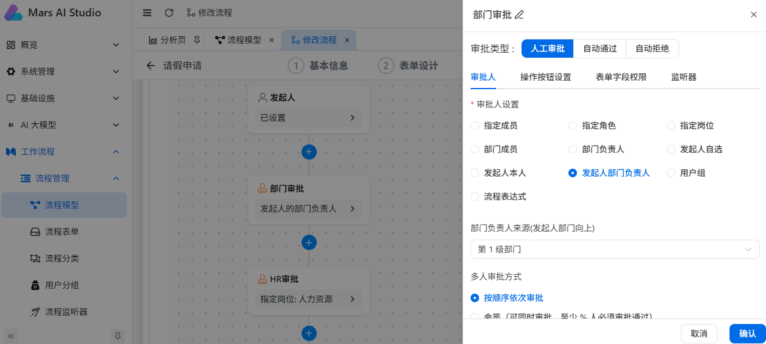Image resolution: width=766 pixels, height=344 pixels.
Task: Close the 部门审批 drawer panel
Action: click(x=753, y=15)
